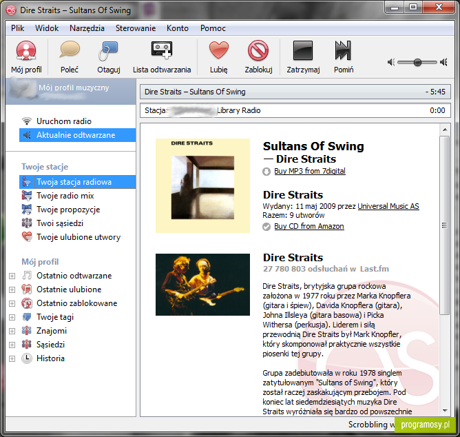Love the track with the Lubię heart icon

pyautogui.click(x=219, y=50)
